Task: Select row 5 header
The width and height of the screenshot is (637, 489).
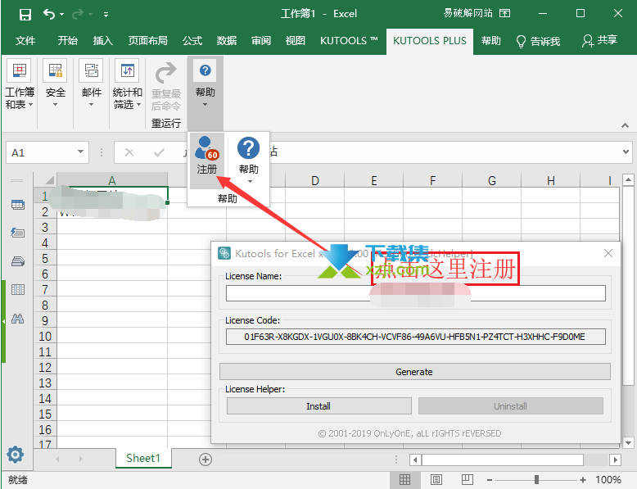Action: [x=45, y=259]
